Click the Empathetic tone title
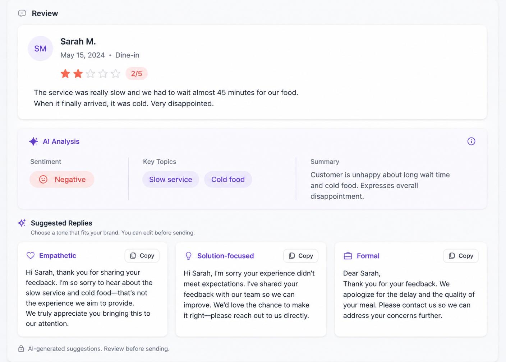This screenshot has height=362, width=506. [57, 256]
